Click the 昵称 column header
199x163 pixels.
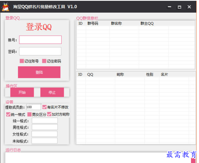(130, 75)
